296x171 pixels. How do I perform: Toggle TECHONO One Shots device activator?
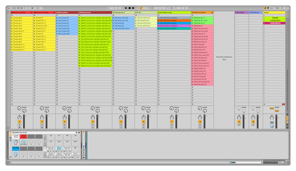pos(10,133)
